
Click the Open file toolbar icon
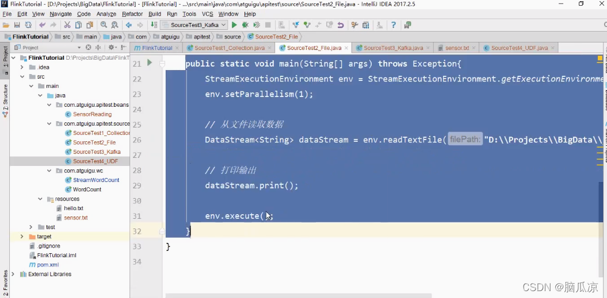pos(6,25)
